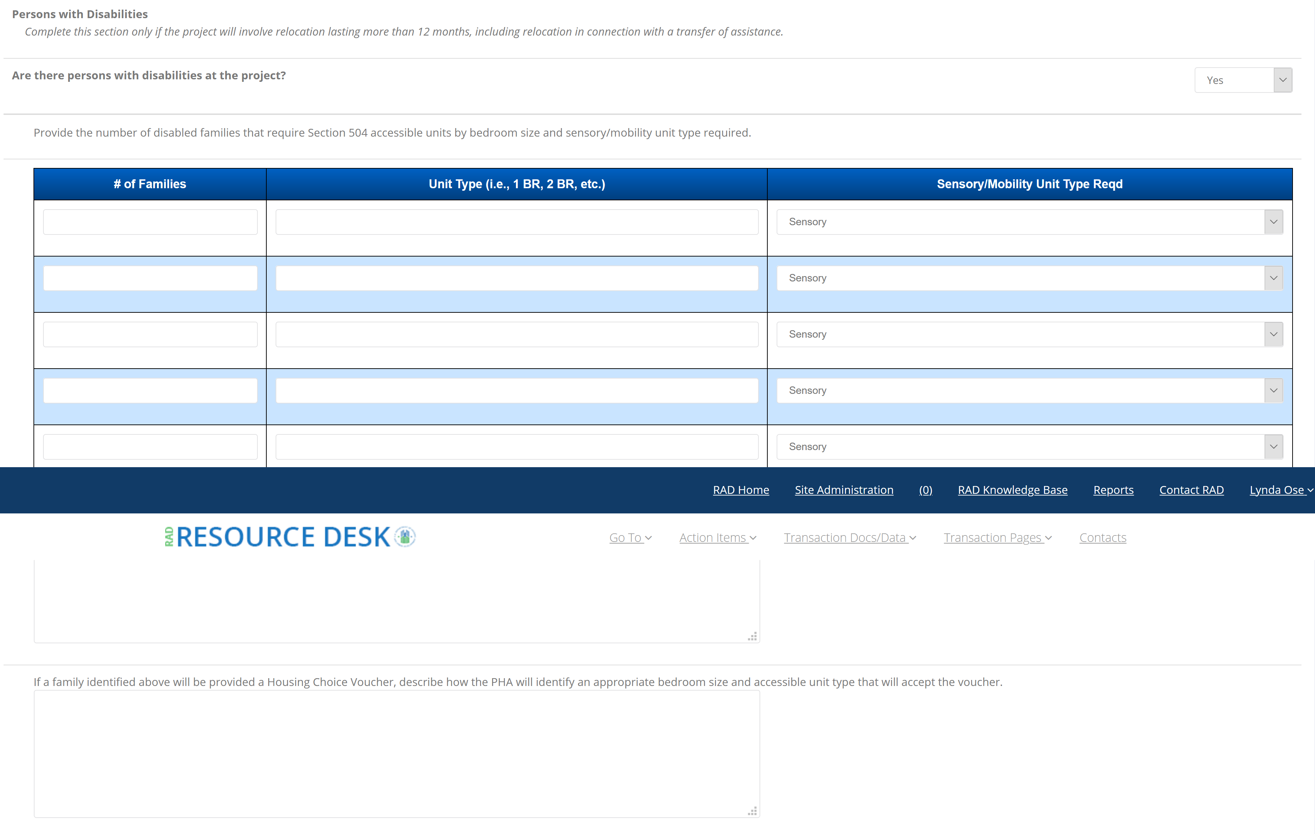Expand first row Sensory dropdown

(x=1029, y=222)
